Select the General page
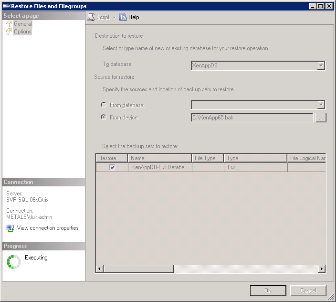336x302 pixels. [x=22, y=24]
